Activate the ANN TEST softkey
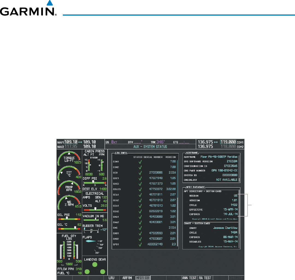The height and width of the screenshot is (280, 295). pyautogui.click(x=189, y=278)
